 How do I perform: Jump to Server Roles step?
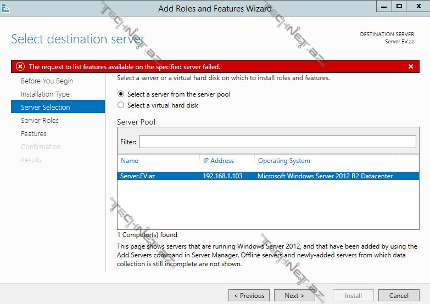click(40, 121)
